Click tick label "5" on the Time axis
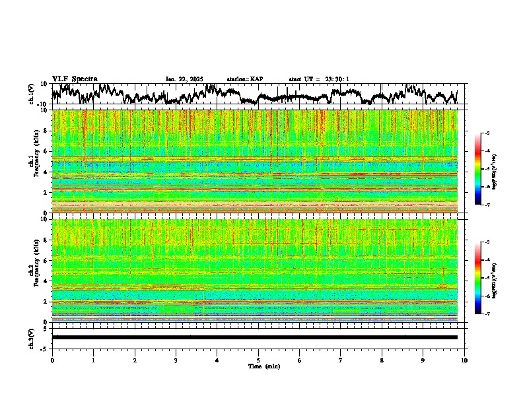 click(x=258, y=360)
